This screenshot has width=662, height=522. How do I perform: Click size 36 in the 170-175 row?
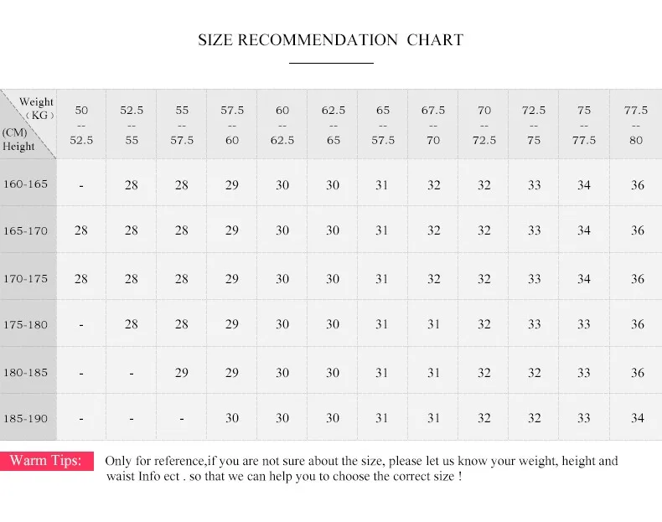pos(637,278)
